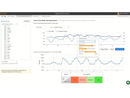Image resolution: width=130 pixels, height=98 pixels.
Task: Toggle Conv Rate series in chart legend
Action: click(50, 31)
